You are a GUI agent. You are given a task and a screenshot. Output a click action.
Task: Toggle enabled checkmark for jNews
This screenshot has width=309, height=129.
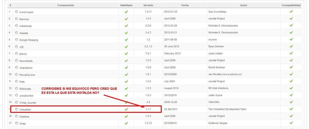(x=126, y=54)
